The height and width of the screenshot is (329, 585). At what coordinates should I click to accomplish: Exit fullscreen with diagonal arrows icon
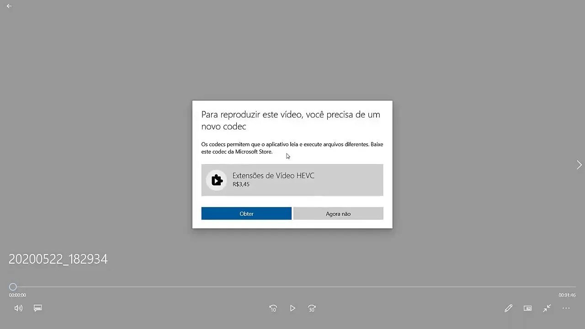547,308
